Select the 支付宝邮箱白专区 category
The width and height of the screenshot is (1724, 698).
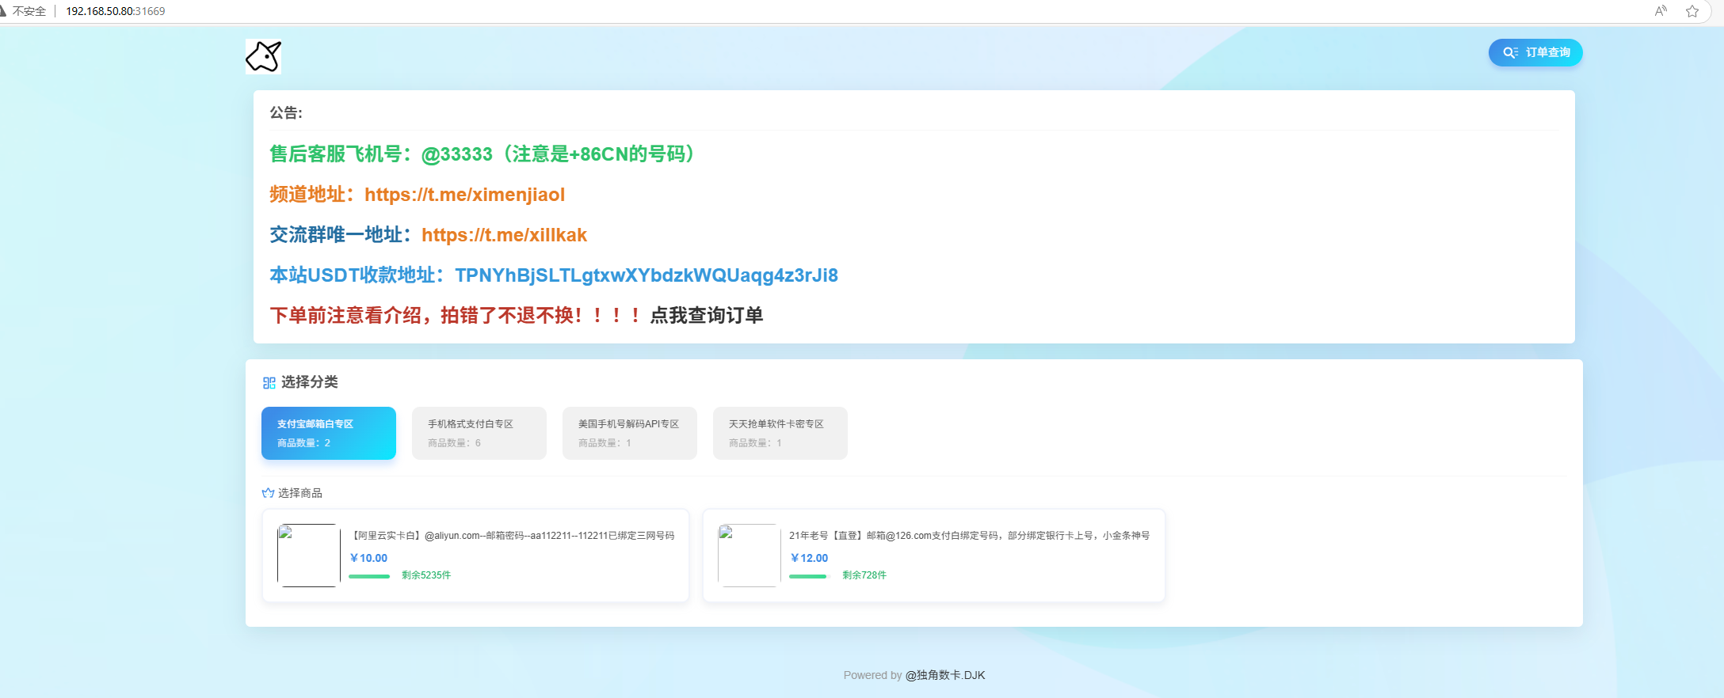pos(329,433)
